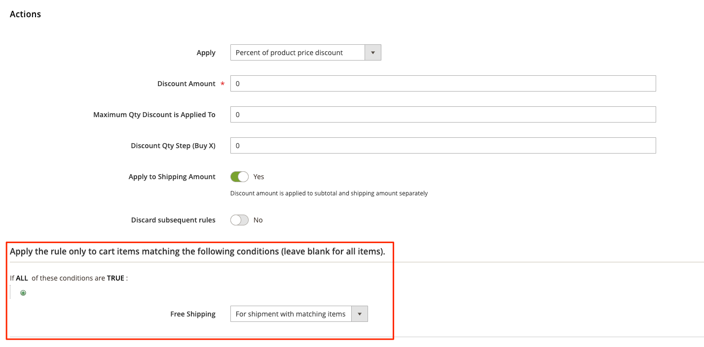Click the Discount Amount field label

click(x=186, y=84)
